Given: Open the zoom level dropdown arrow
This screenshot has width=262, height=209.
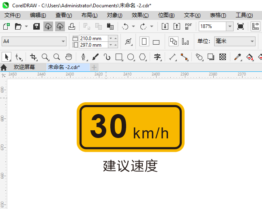Looking at the screenshot, I should [230, 26].
